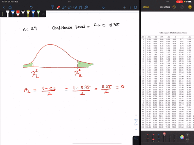Go to the previous page with up chevron
The height and width of the screenshot is (145, 194).
[136, 115]
